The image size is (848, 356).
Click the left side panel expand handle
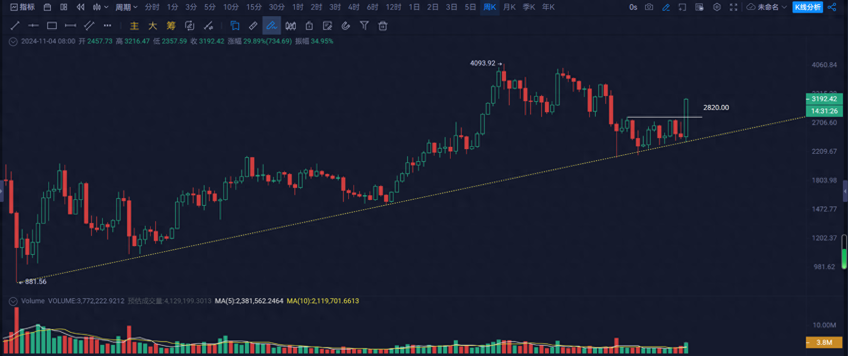(x=1, y=191)
